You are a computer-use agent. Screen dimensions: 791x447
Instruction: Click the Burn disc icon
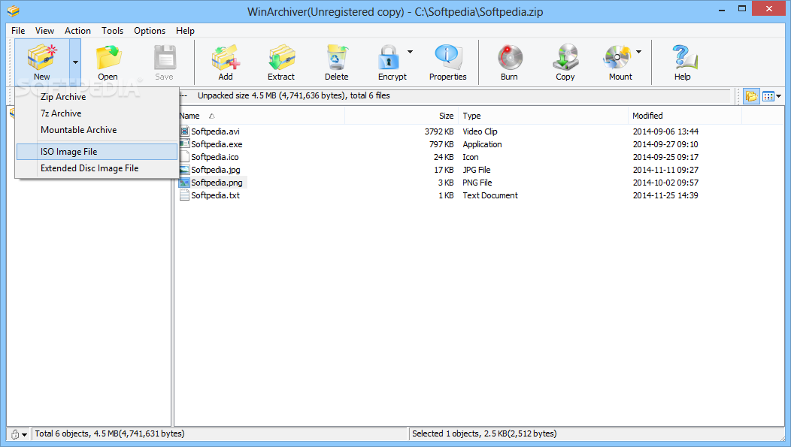(510, 57)
